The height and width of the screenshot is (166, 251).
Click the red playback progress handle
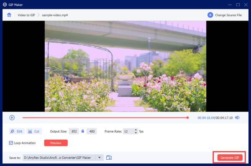(x=187, y=117)
